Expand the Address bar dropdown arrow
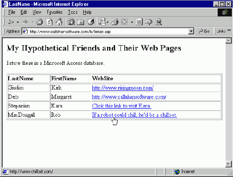Screen dimensions: 233x177 [x=191, y=32]
